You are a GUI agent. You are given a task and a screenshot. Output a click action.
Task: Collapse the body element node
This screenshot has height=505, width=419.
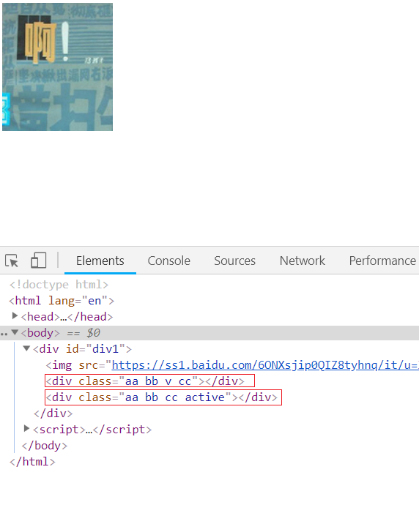pyautogui.click(x=15, y=332)
